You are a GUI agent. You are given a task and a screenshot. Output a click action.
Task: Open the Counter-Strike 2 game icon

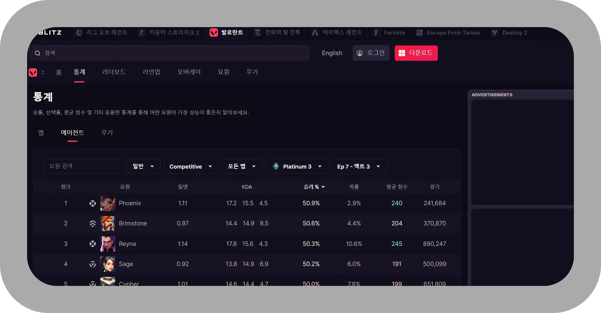141,33
